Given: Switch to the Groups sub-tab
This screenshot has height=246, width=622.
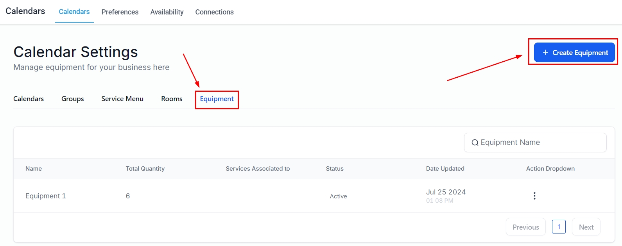Looking at the screenshot, I should [73, 99].
